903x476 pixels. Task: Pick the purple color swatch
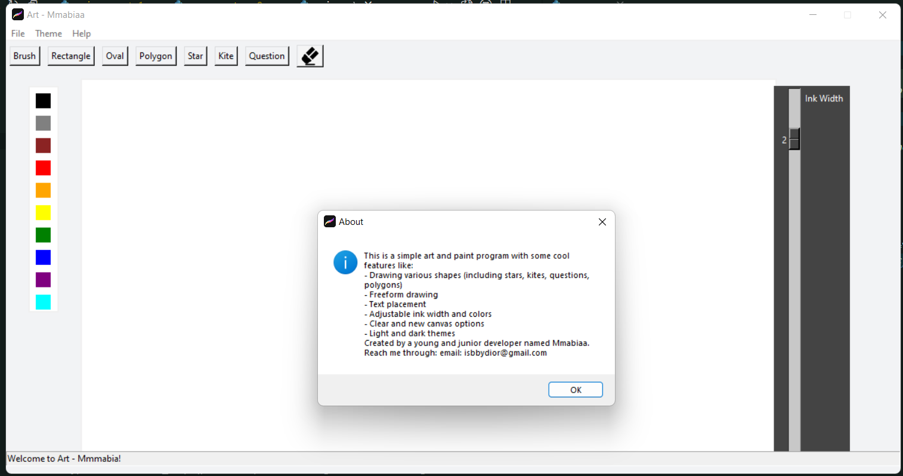tap(43, 280)
